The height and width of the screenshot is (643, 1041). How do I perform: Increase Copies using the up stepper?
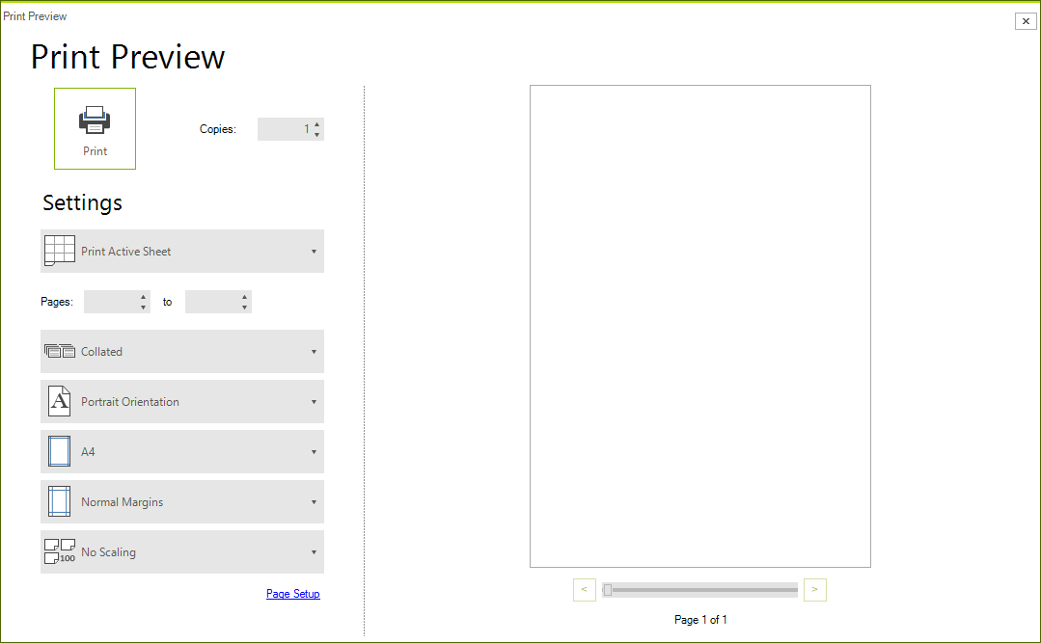point(318,124)
